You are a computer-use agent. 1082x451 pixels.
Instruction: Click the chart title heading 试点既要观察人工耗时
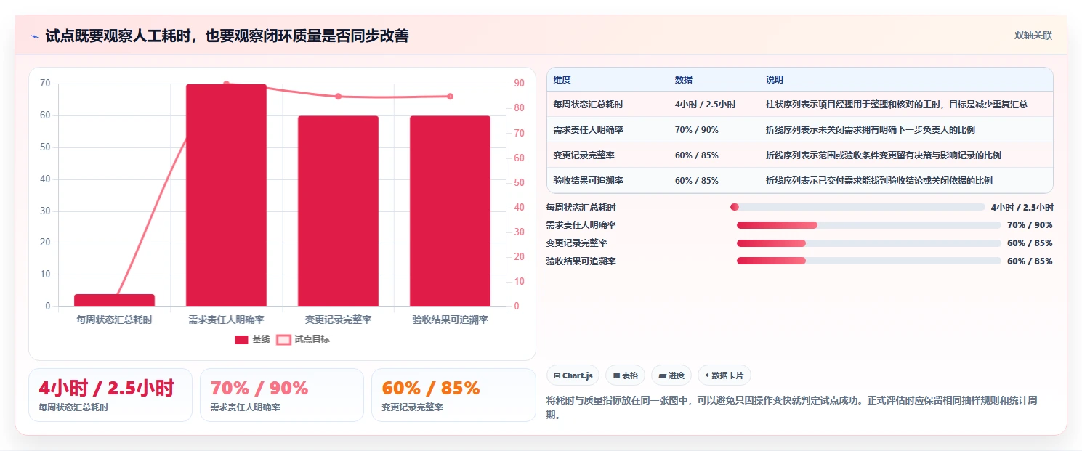tap(227, 36)
